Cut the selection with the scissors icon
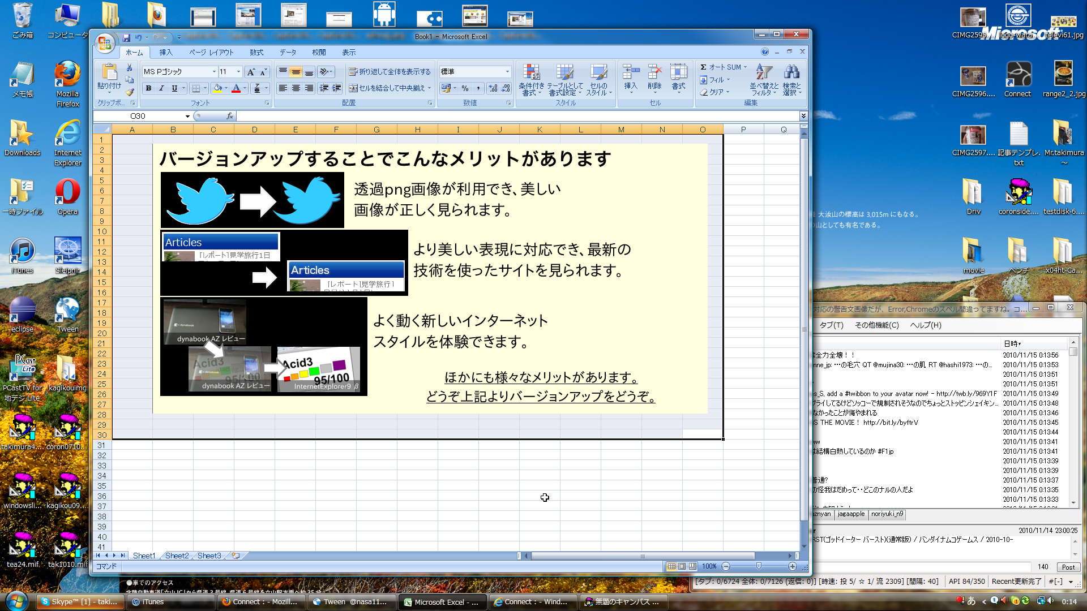The image size is (1087, 611). [130, 67]
